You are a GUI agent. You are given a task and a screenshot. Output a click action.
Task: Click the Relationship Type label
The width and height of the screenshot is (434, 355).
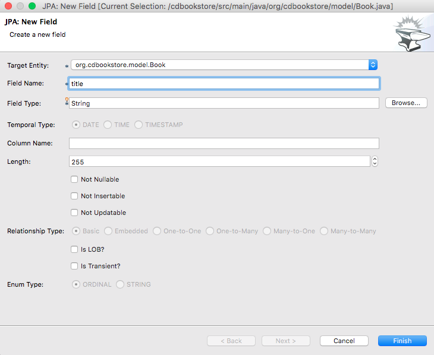36,231
